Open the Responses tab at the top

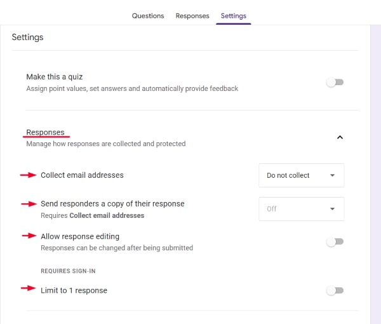click(192, 16)
